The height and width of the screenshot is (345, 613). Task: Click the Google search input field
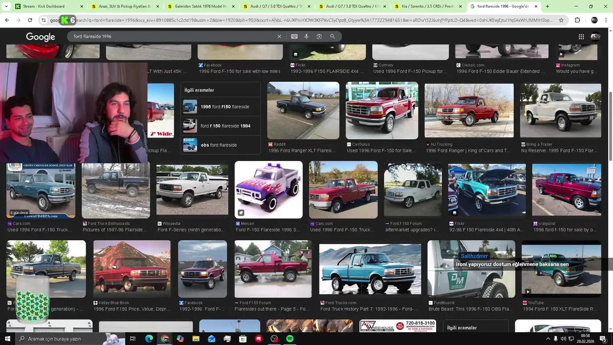coord(172,36)
